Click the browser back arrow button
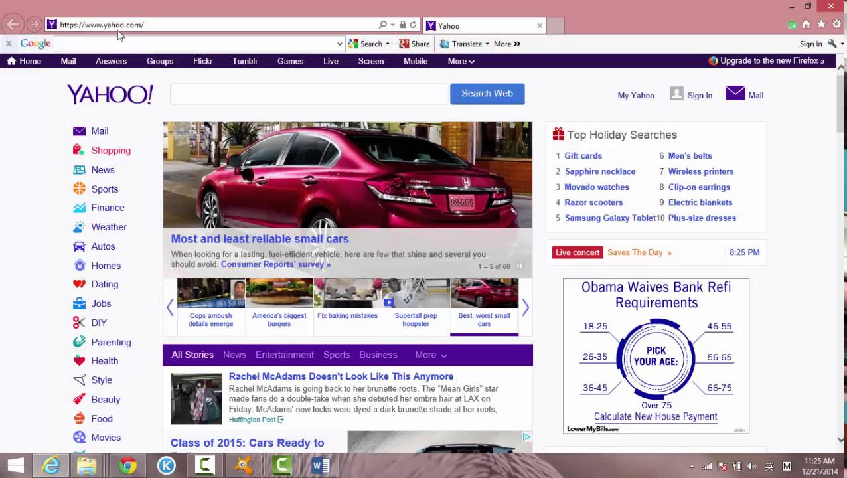This screenshot has height=478, width=847. (13, 25)
